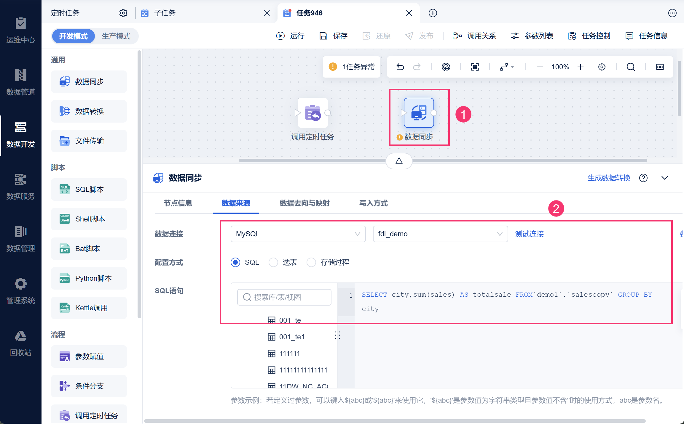Expand panel with triangle handle
This screenshot has height=424, width=684.
[399, 161]
